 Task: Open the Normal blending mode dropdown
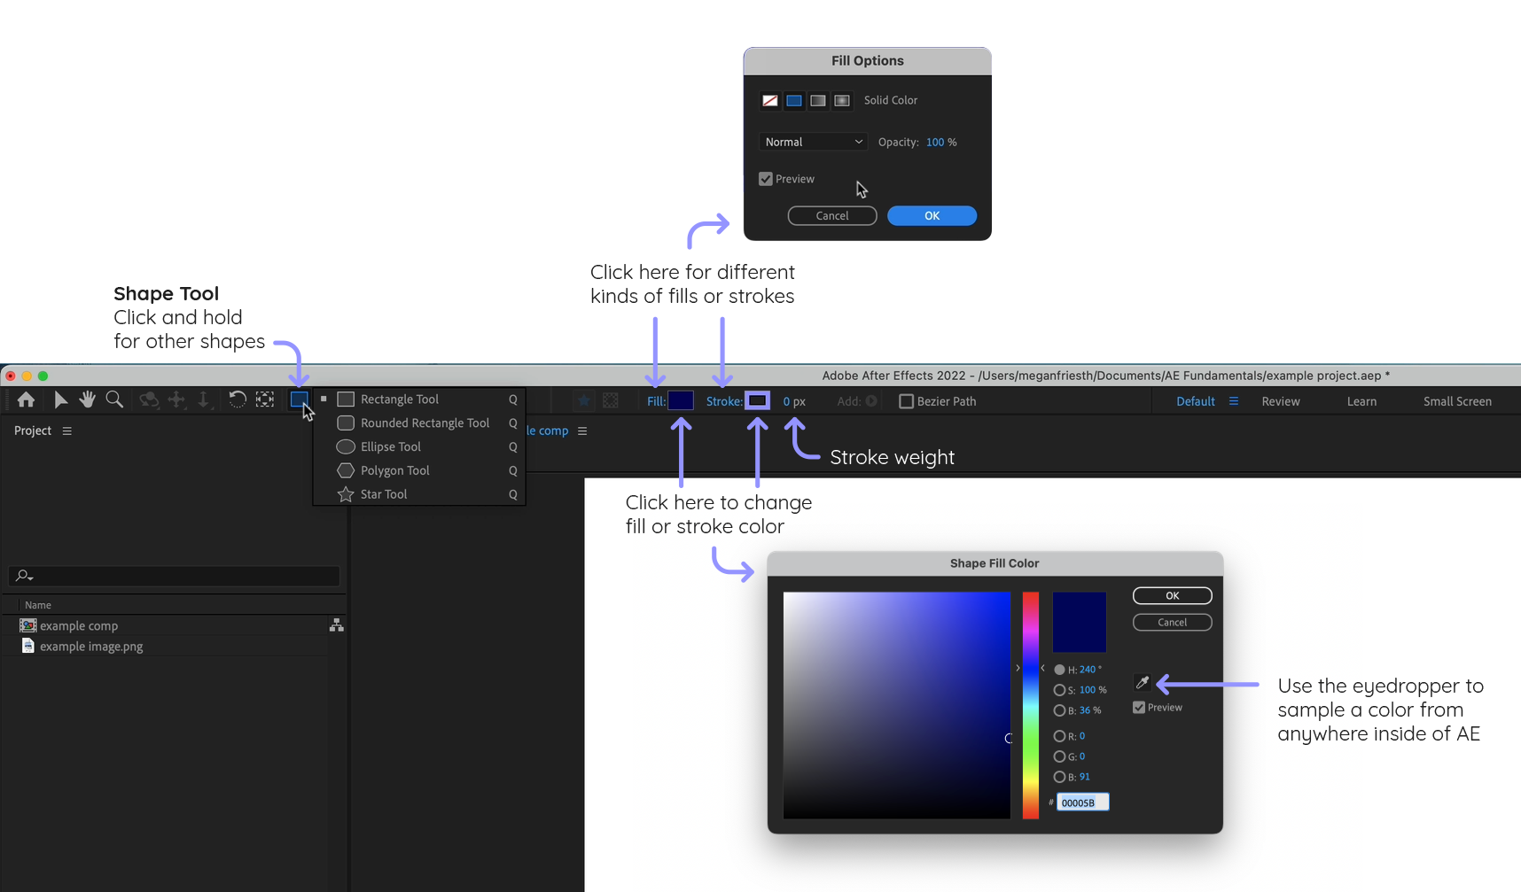[x=812, y=142]
